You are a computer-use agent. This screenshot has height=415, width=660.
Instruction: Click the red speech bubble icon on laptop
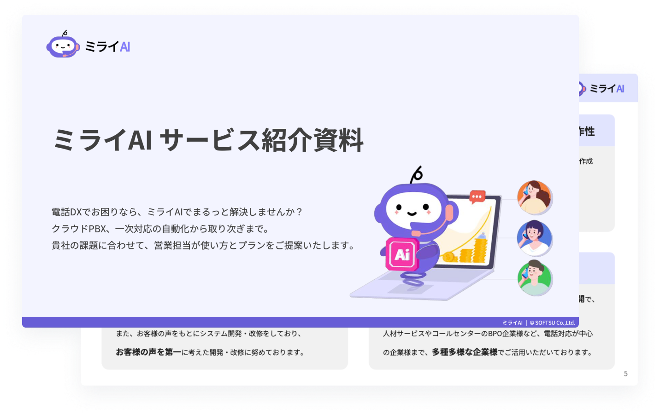[477, 197]
